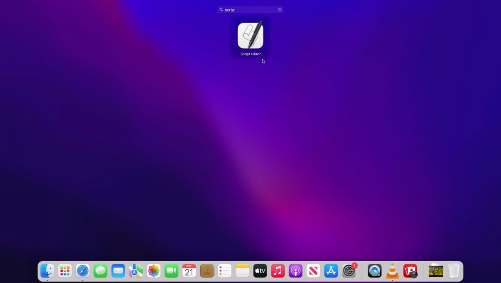
Task: Open the Messages app
Action: click(100, 271)
